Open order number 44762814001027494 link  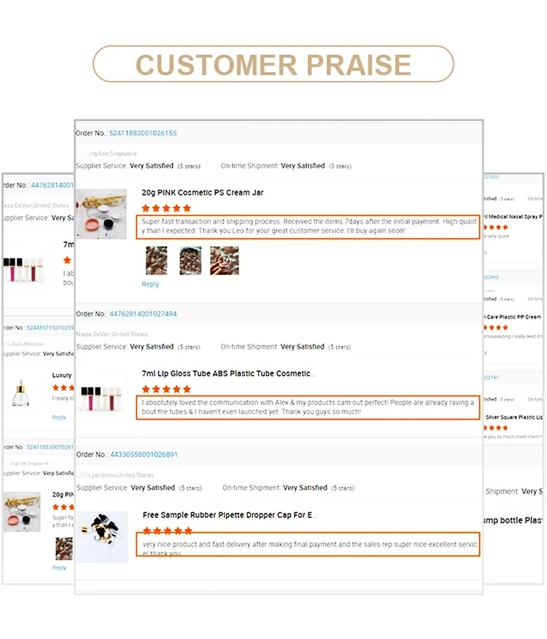143,314
